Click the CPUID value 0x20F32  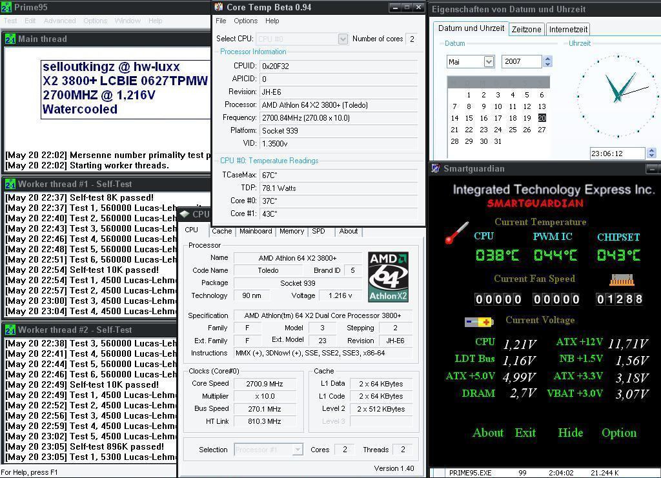click(338, 66)
